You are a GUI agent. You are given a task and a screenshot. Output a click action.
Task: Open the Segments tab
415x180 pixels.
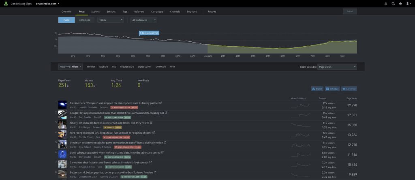point(192,12)
